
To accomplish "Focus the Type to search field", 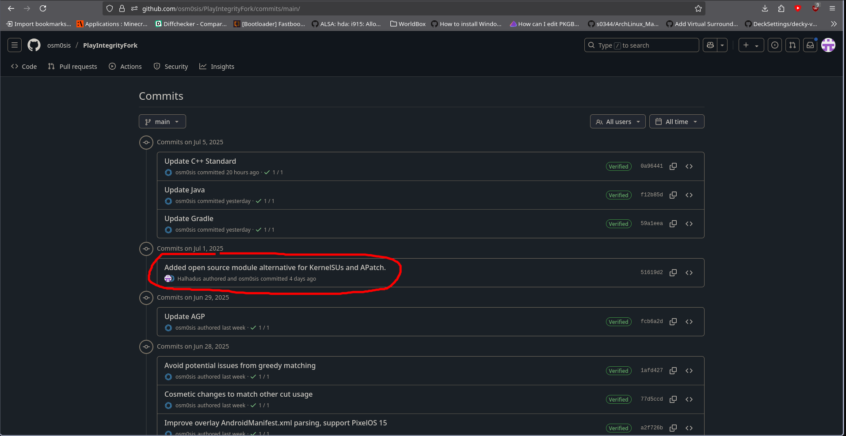I will [x=641, y=45].
